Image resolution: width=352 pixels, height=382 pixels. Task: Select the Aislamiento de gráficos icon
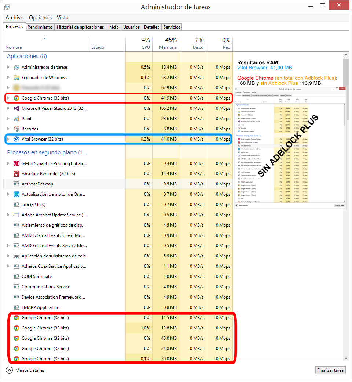pyautogui.click(x=16, y=225)
